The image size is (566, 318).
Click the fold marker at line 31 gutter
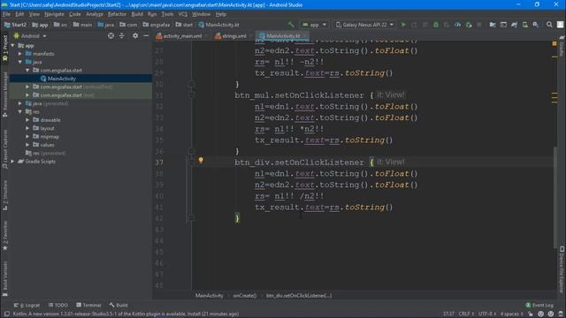click(x=192, y=95)
